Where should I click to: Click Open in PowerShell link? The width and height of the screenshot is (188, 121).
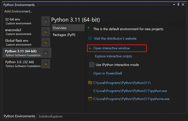point(107,73)
